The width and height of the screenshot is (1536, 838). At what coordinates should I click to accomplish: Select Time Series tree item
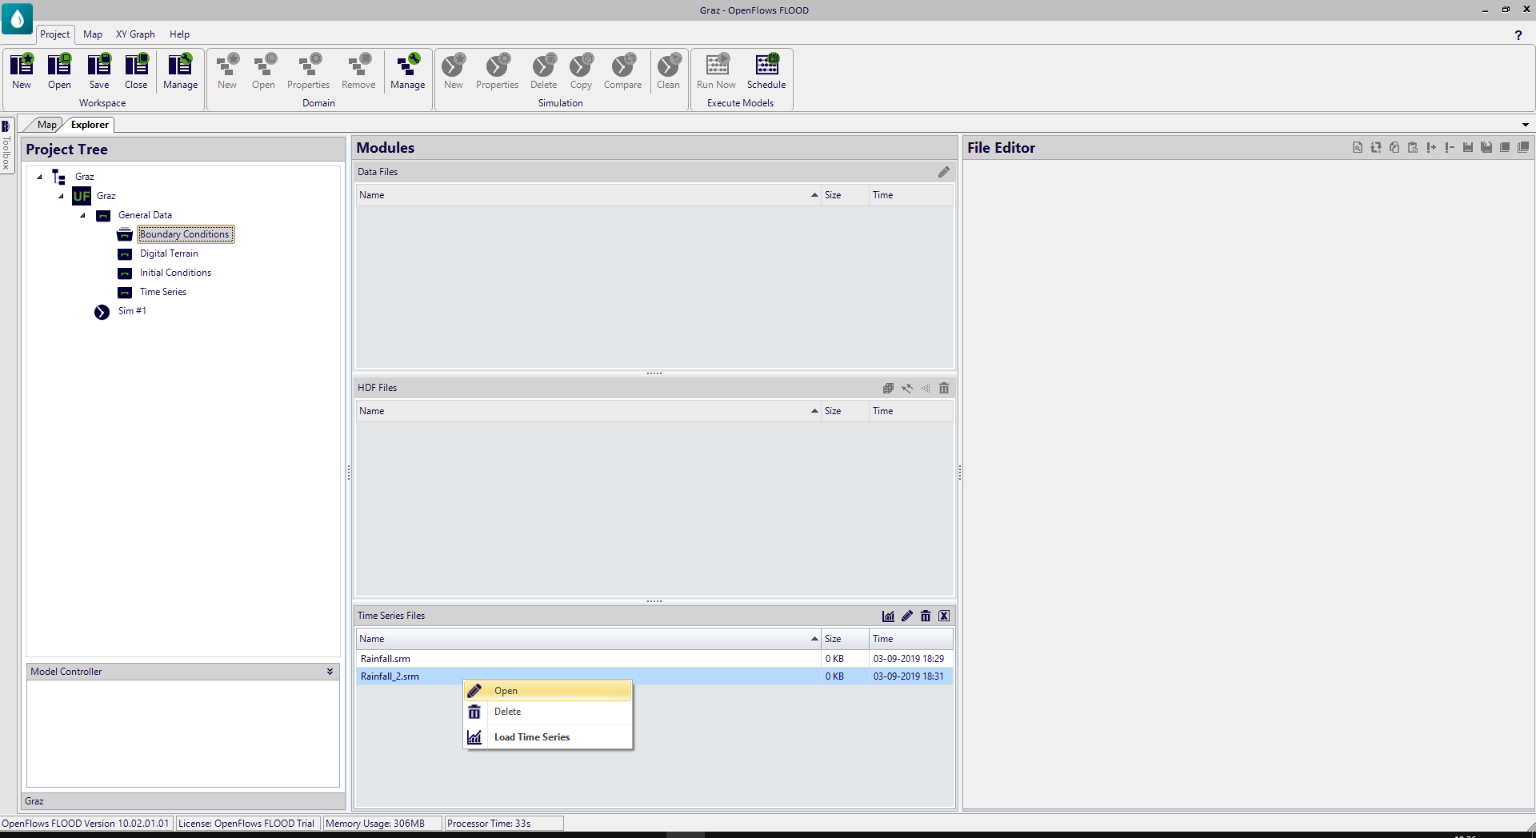(x=163, y=292)
